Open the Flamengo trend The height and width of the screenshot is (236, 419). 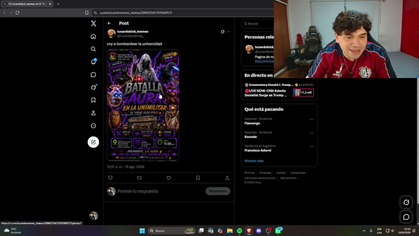coord(252,123)
